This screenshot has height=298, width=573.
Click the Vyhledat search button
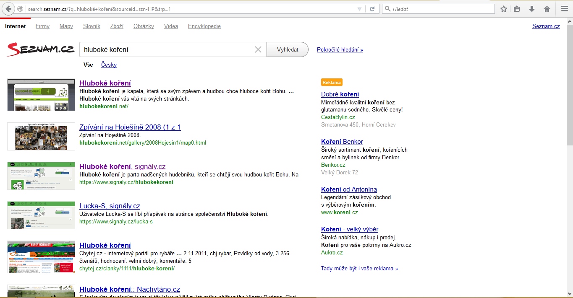[x=288, y=49]
